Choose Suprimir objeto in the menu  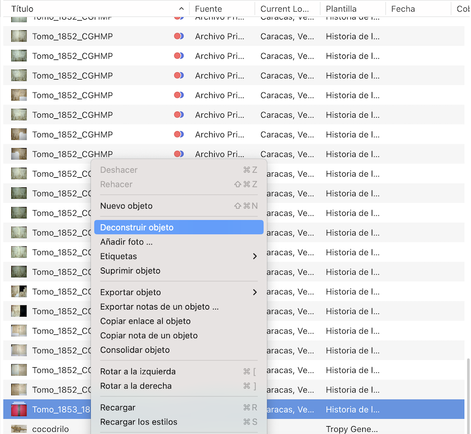[x=130, y=271]
